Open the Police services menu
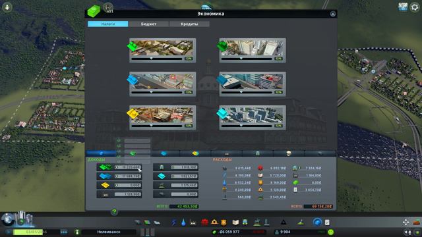The width and height of the screenshot is (422, 237). pyautogui.click(x=224, y=223)
